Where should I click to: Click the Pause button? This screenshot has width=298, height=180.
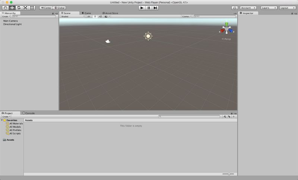(149, 8)
